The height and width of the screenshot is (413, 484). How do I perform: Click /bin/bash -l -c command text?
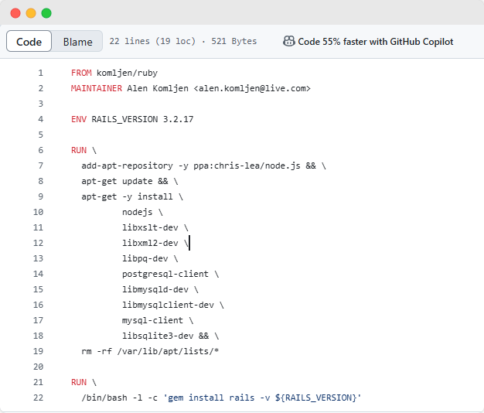pyautogui.click(x=120, y=398)
